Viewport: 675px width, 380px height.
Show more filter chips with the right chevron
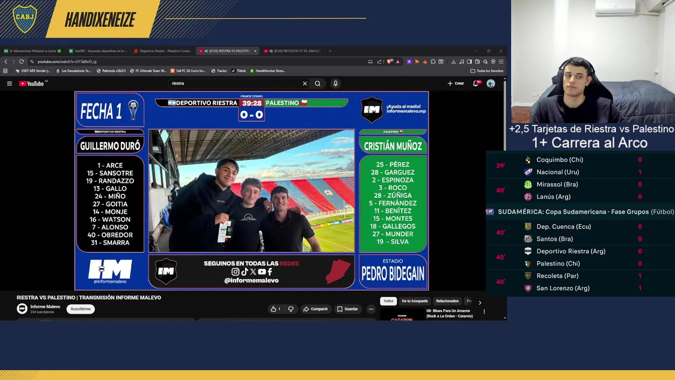[x=480, y=302]
